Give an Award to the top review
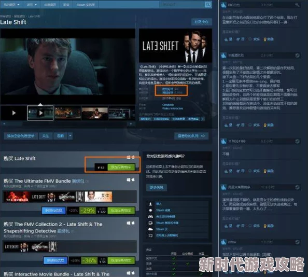The height and width of the screenshot is (277, 308). (268, 39)
